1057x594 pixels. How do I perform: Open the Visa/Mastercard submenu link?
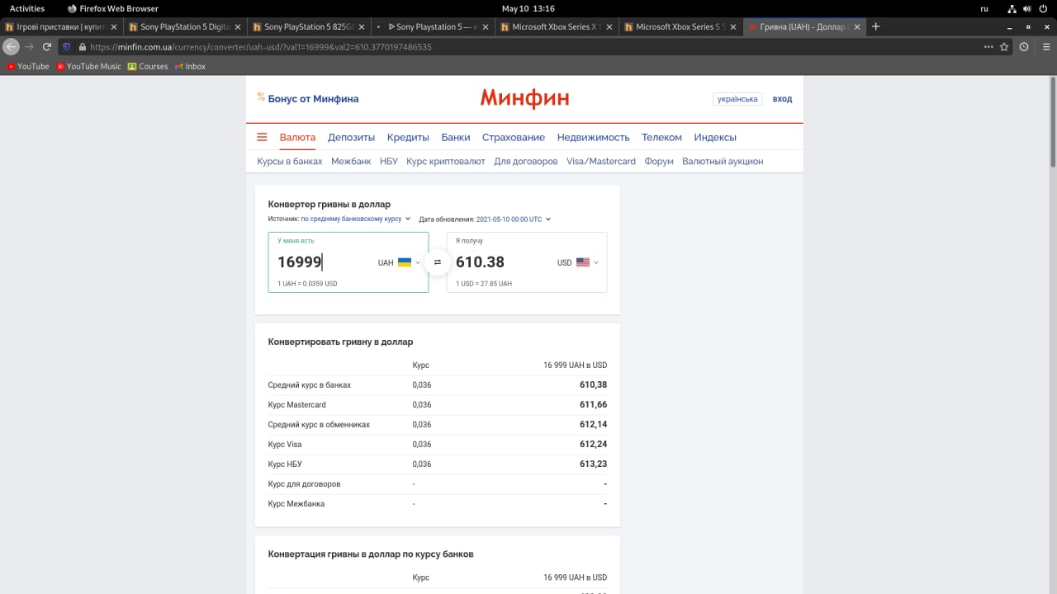point(601,162)
